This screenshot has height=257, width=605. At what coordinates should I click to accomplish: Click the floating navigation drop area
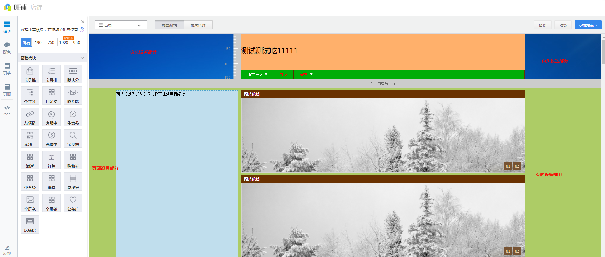coord(177,174)
